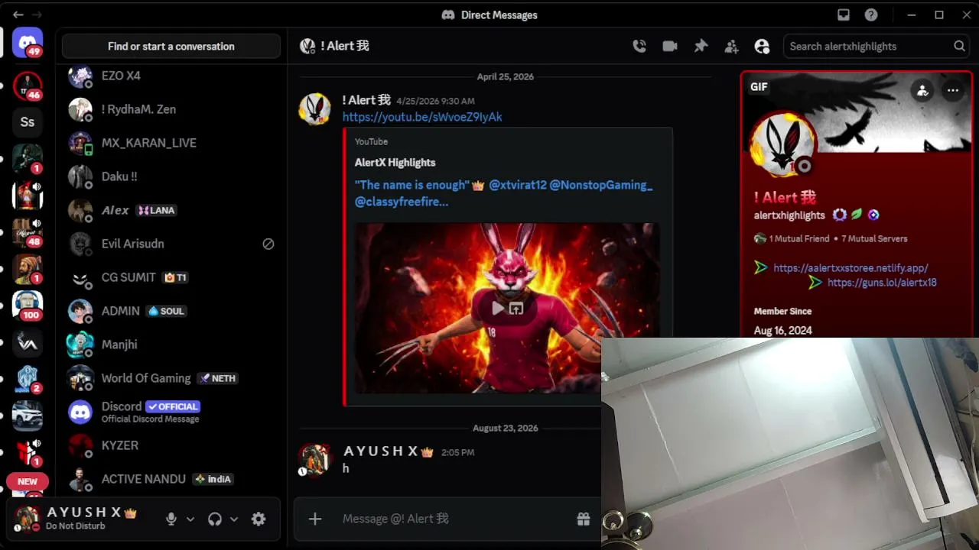Open World Of Gaming conversation
Viewport: 979px width, 550px height.
[171, 378]
